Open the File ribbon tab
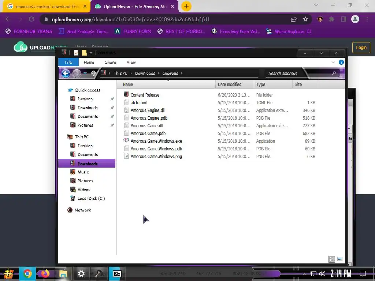The height and width of the screenshot is (281, 375). tap(68, 62)
